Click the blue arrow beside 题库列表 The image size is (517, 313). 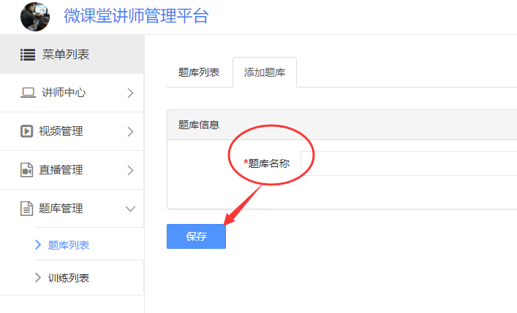click(38, 244)
